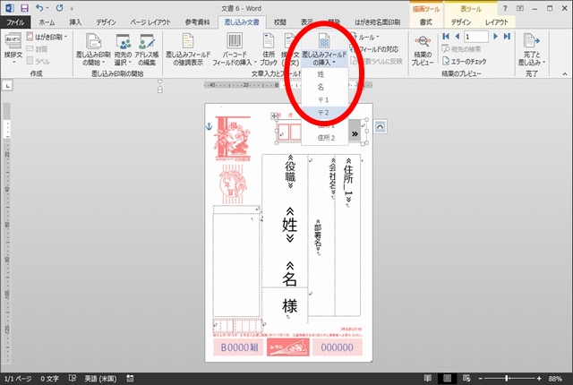Screen dimensions: 573x385
Task: Click the blue anchor icon near stamp
Action: click(209, 126)
